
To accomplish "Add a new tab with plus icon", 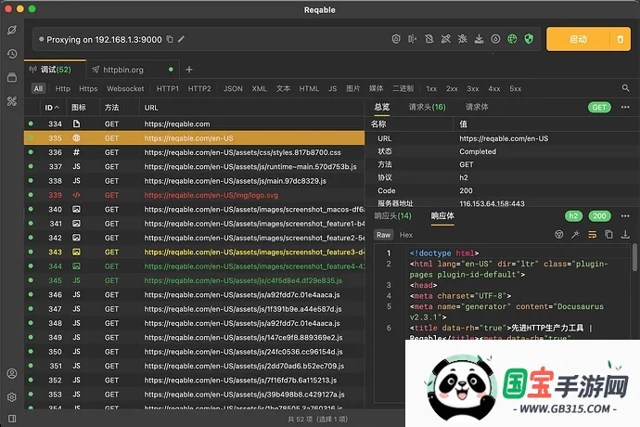I will coord(189,70).
